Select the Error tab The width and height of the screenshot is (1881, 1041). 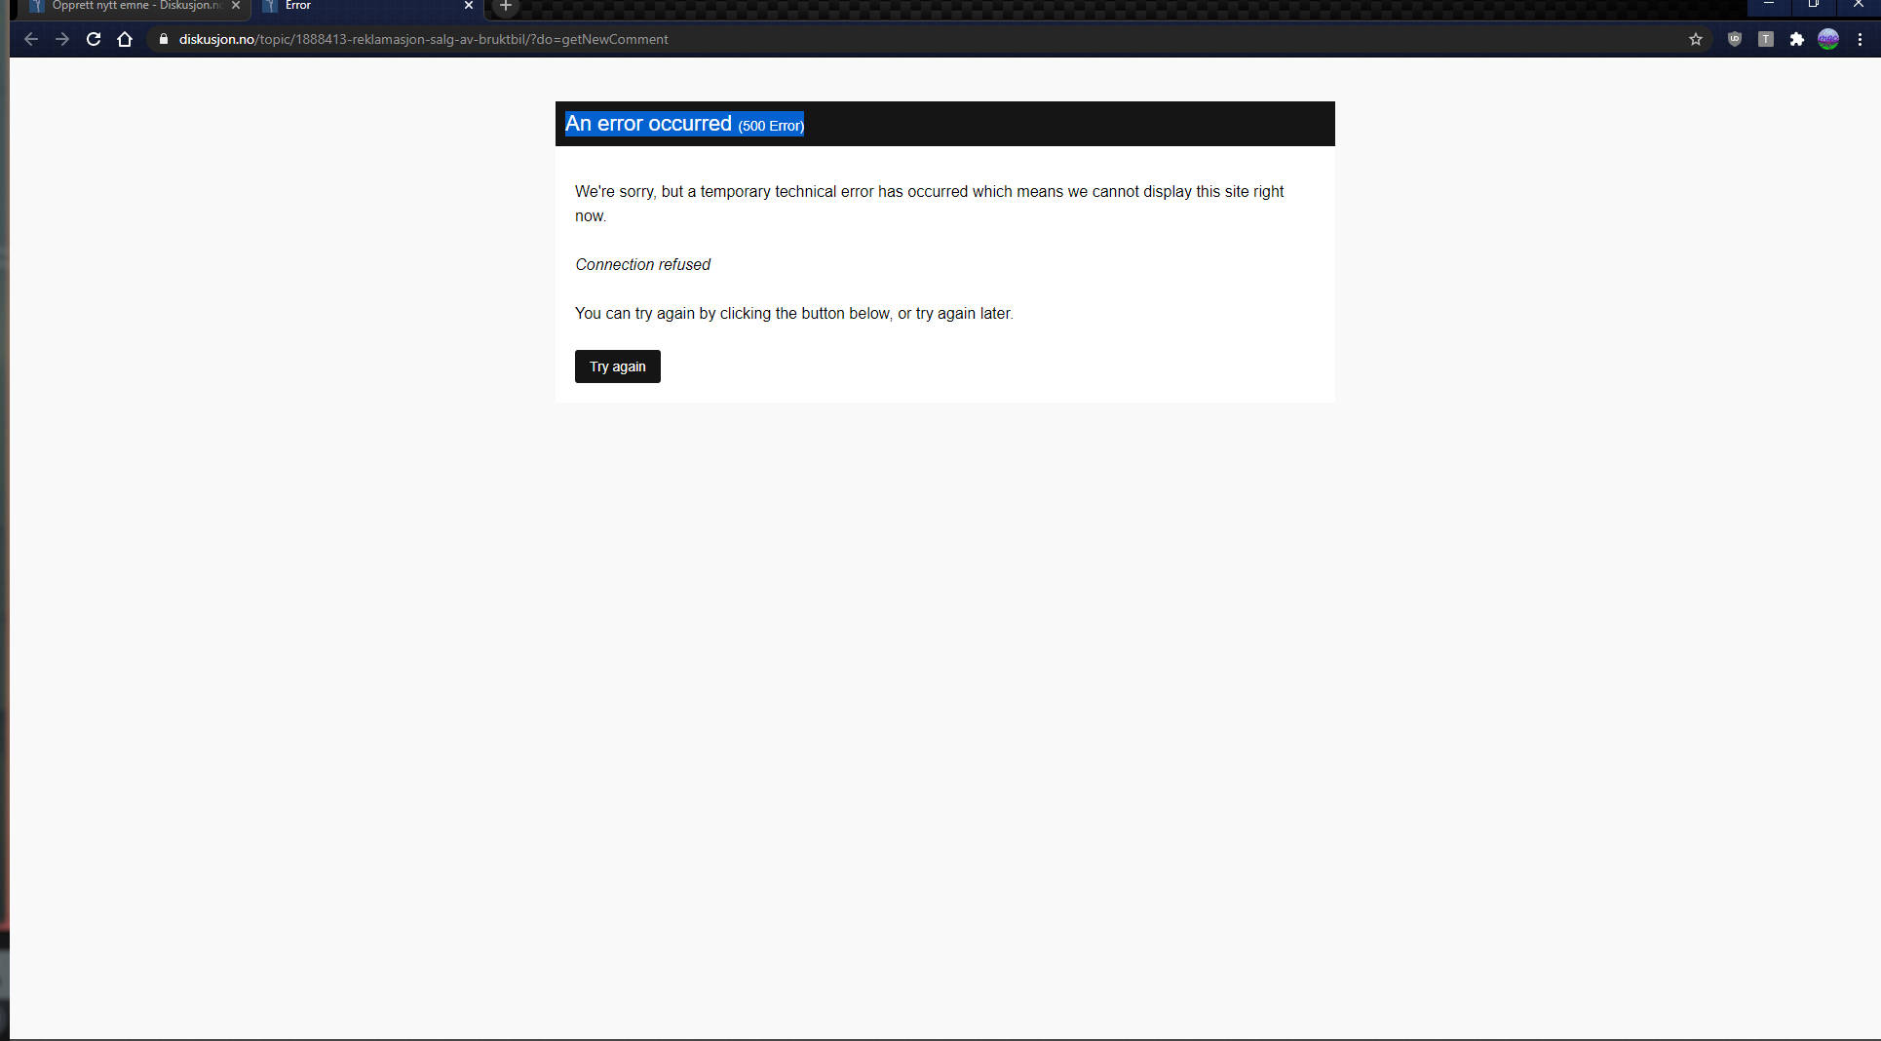pyautogui.click(x=367, y=6)
